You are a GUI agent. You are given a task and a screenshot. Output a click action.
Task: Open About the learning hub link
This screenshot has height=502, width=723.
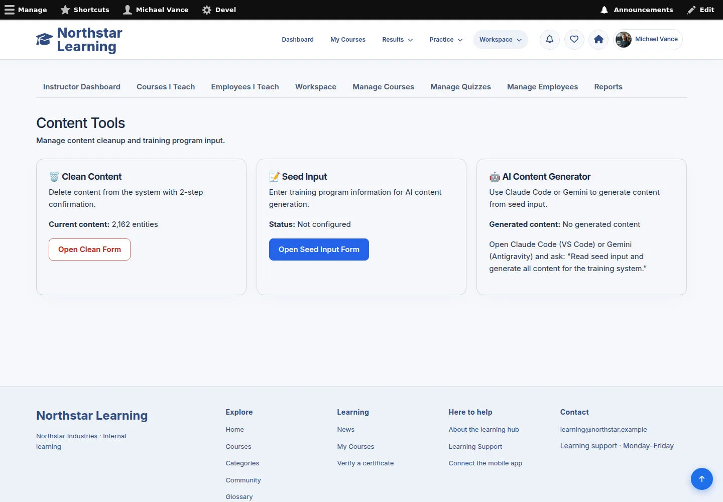(x=484, y=430)
